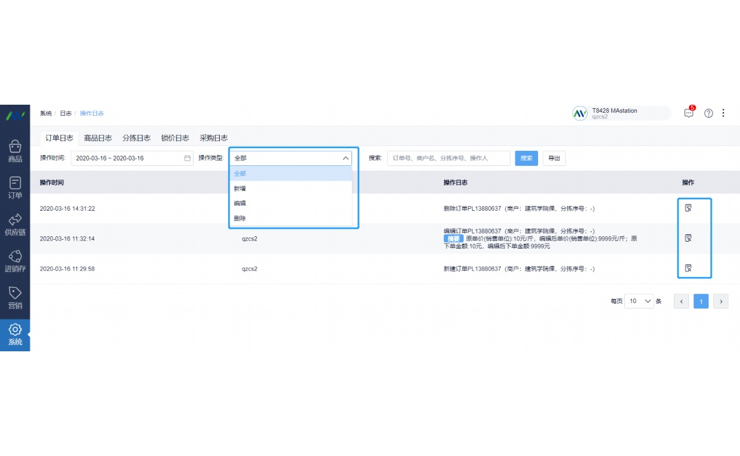Collapse the 操作类型 dropdown
The width and height of the screenshot is (740, 456).
click(346, 158)
